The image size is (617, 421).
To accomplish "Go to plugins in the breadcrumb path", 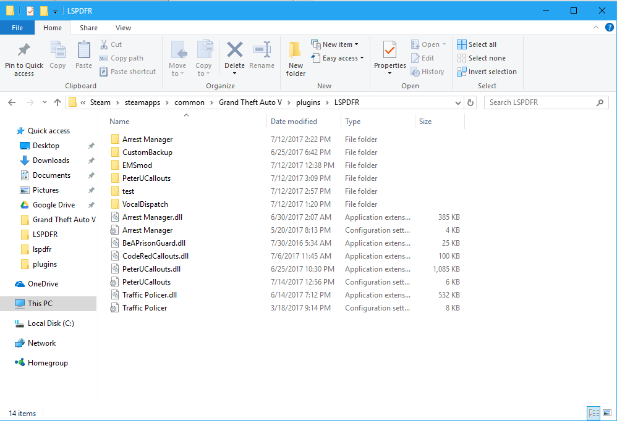I will [x=308, y=102].
